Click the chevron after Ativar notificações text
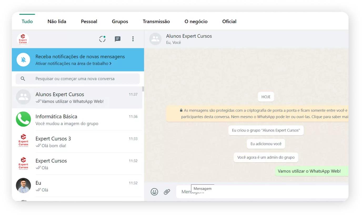 (x=110, y=63)
